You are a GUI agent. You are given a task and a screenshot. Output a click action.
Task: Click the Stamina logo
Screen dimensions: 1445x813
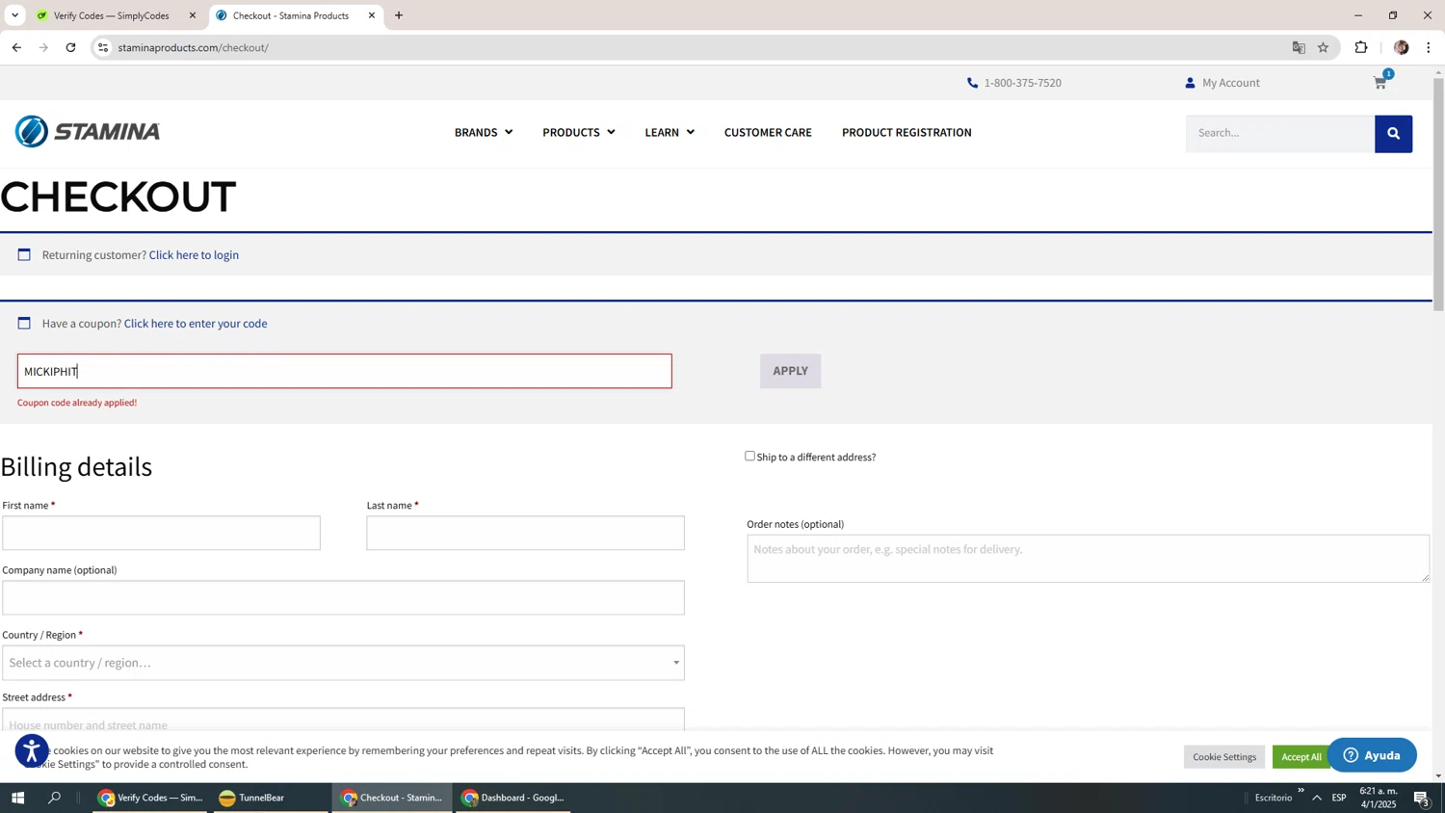88,131
